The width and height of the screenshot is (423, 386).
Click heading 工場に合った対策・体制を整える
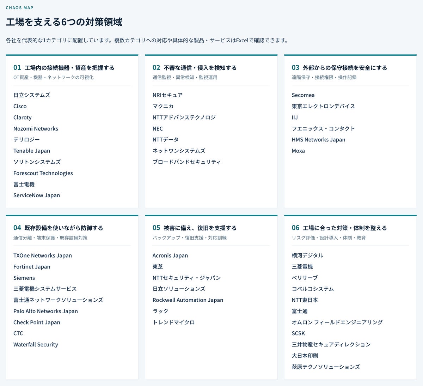point(345,228)
